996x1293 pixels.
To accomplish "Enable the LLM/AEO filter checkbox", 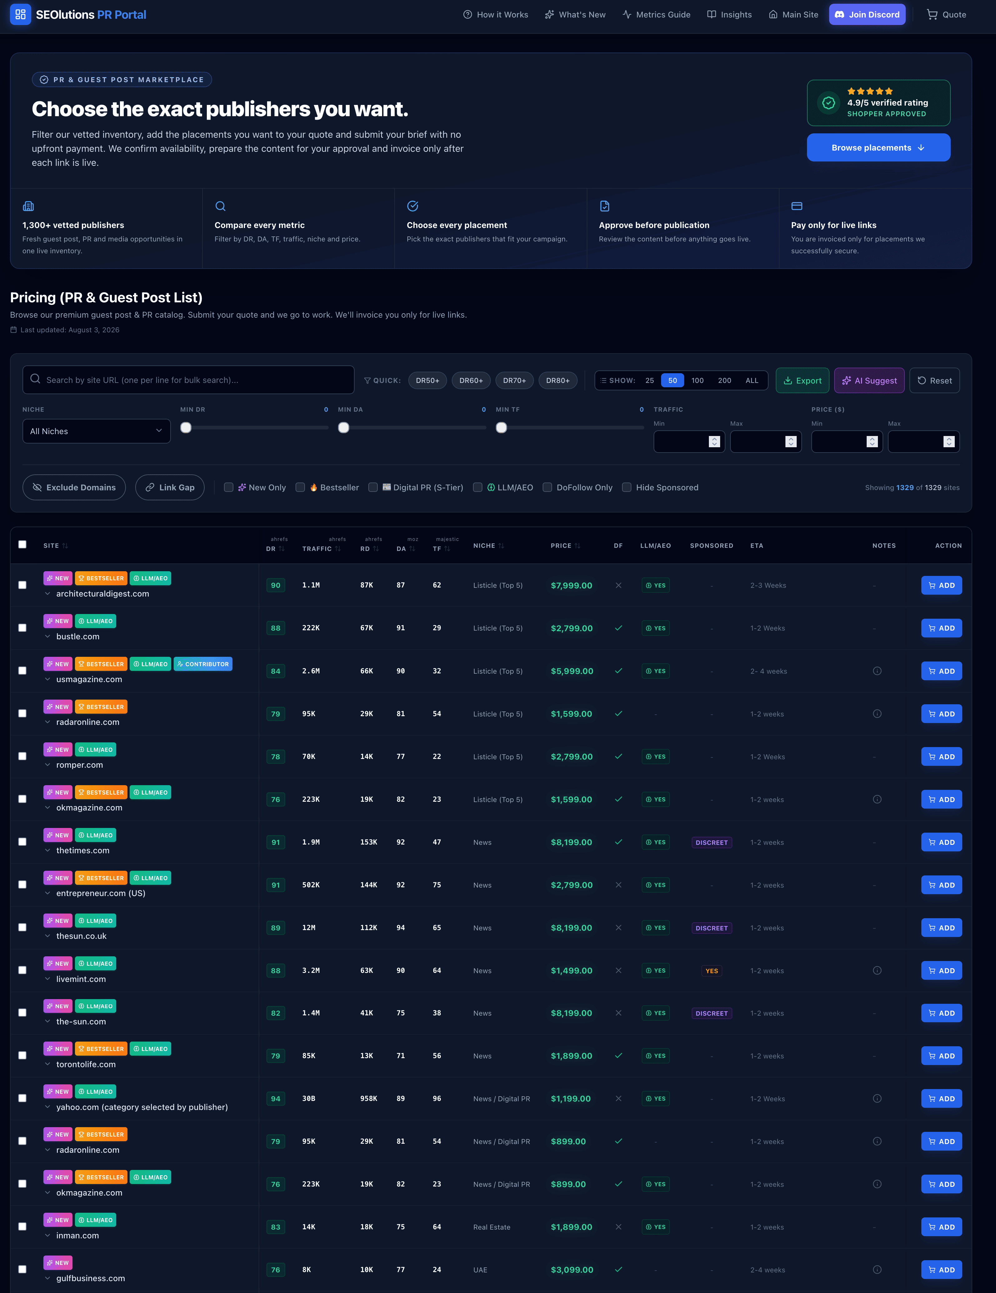I will (x=477, y=487).
